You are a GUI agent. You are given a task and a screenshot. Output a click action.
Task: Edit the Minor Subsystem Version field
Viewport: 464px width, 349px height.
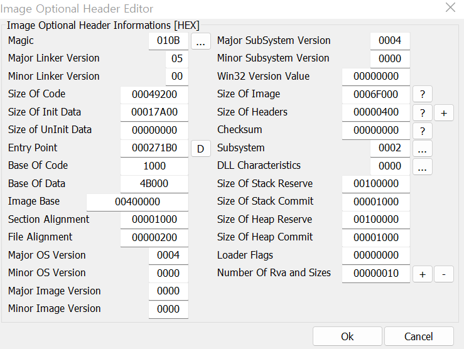390,59
